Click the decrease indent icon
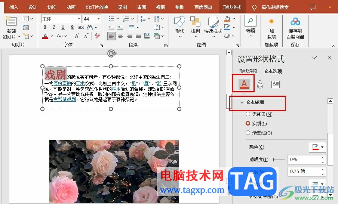Image resolution: width=338 pixels, height=204 pixels. point(111,27)
